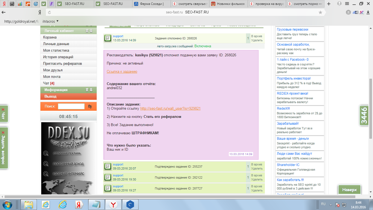
Task: Open Корзина menu item
Action: click(x=69, y=37)
